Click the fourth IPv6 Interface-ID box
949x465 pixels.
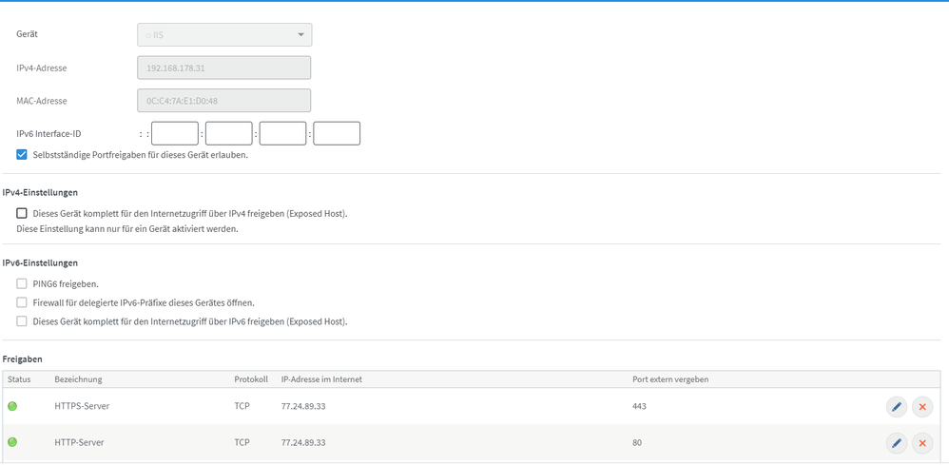coord(337,133)
